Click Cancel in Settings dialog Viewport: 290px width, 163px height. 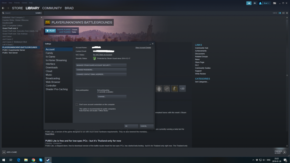click(x=146, y=126)
